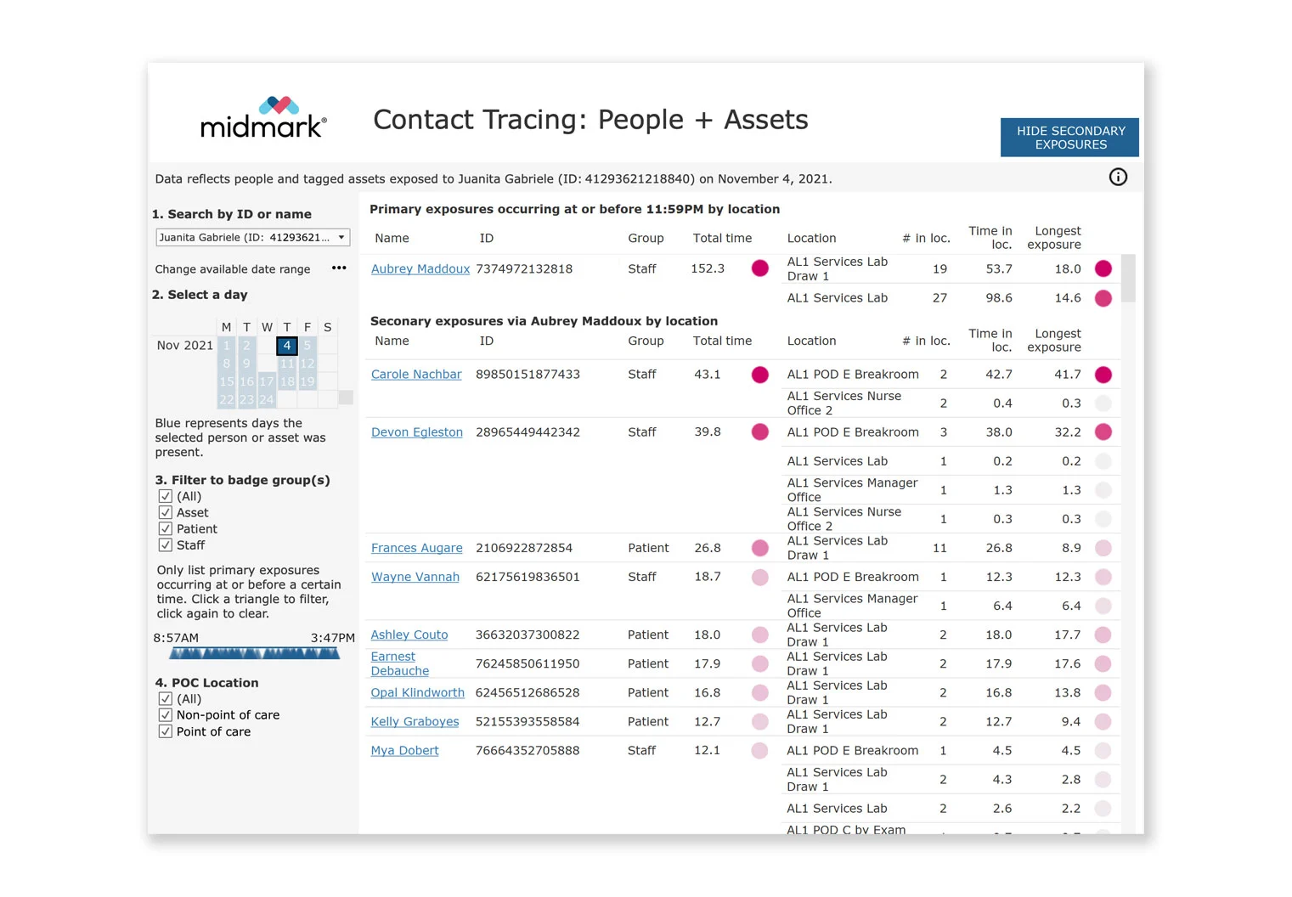
Task: Open the ellipsis menu next to date range
Action: pyautogui.click(x=338, y=268)
